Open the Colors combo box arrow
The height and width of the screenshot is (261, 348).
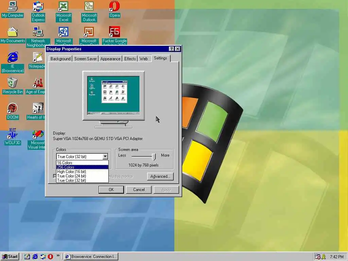pos(105,156)
